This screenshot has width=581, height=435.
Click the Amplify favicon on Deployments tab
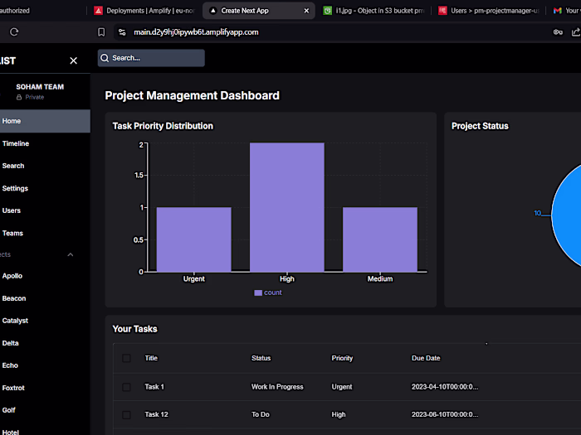point(98,11)
